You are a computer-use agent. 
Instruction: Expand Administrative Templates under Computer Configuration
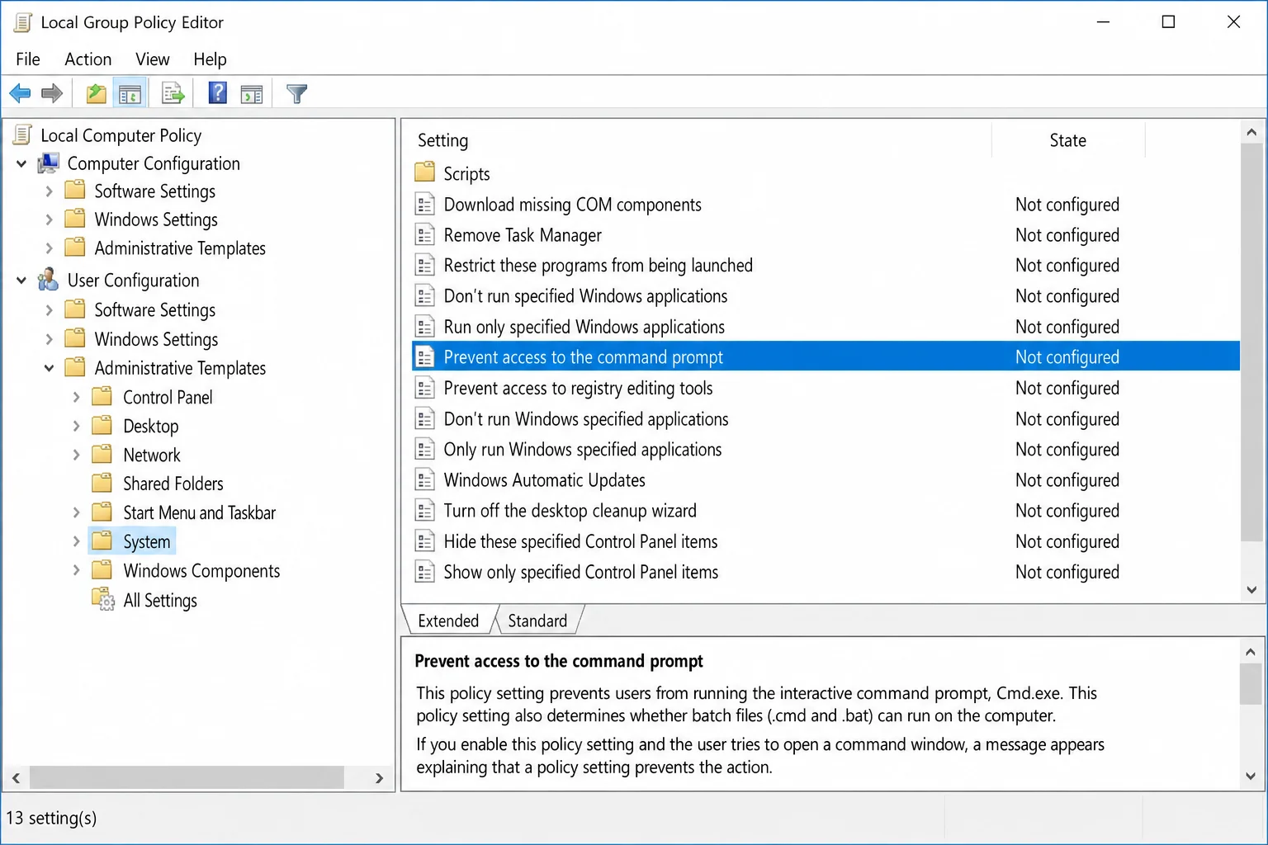(x=49, y=248)
